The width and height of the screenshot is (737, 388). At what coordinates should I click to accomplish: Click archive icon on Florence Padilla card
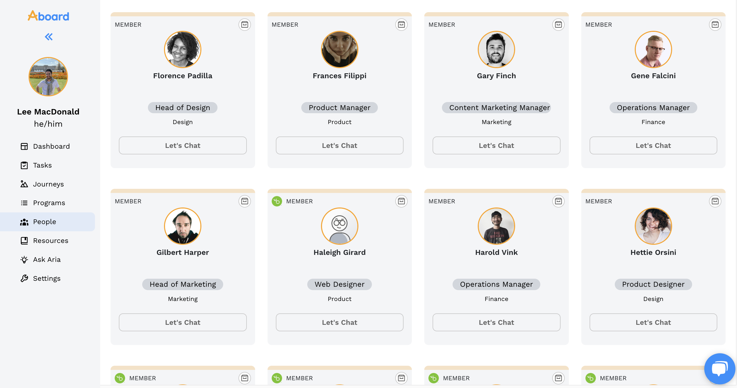click(x=244, y=25)
